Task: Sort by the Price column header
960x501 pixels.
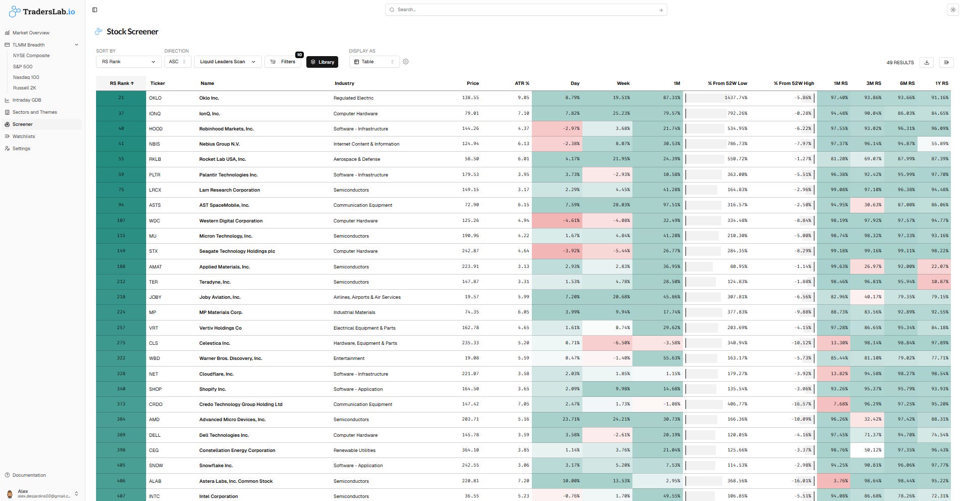Action: click(x=473, y=83)
